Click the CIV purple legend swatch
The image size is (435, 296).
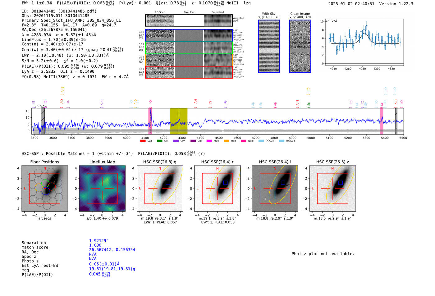[176, 141]
